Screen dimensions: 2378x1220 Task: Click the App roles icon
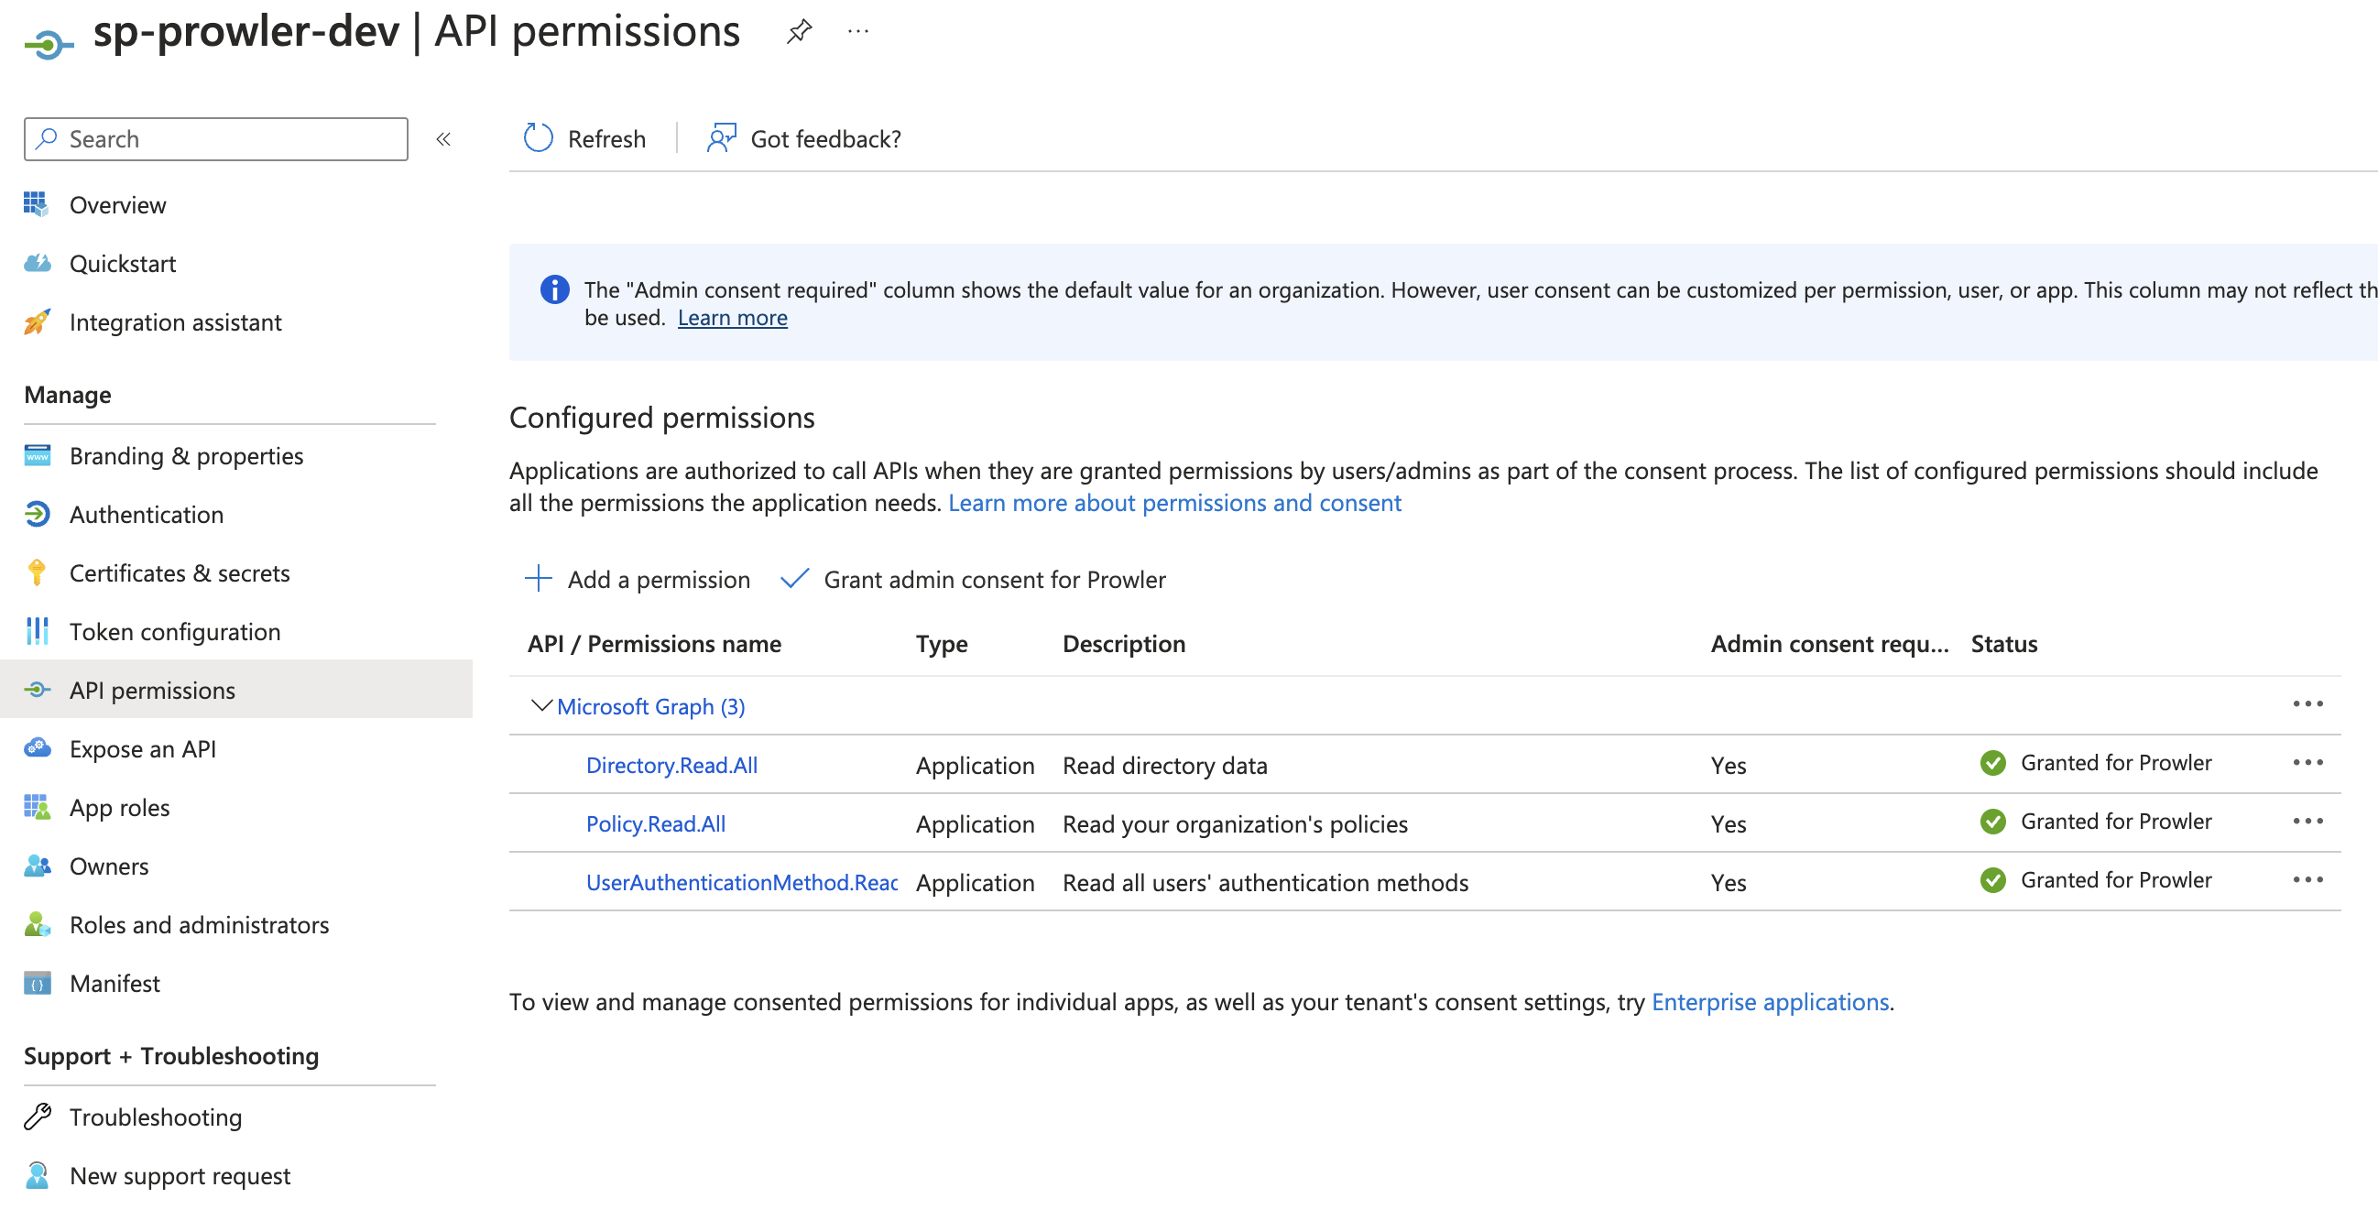[x=37, y=807]
